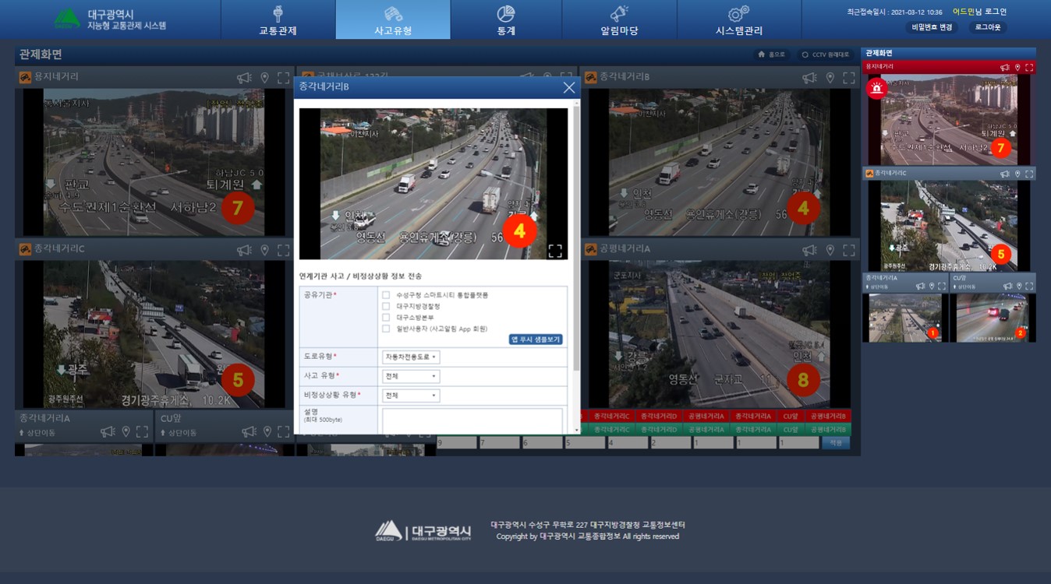The width and height of the screenshot is (1051, 584).
Task: Expand background 종각네거리B panel to fullscreen
Action: [x=849, y=78]
